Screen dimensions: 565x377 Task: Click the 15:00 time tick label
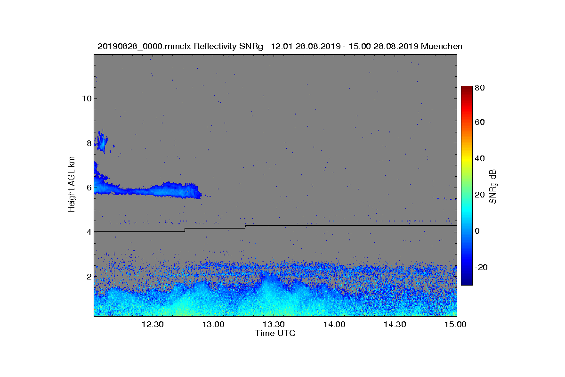(x=455, y=324)
